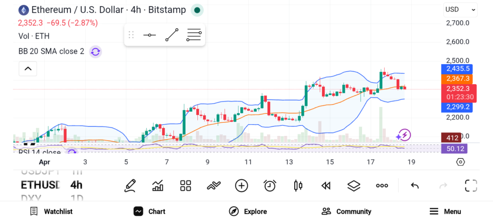Change the 4h timeframe interval

76,185
